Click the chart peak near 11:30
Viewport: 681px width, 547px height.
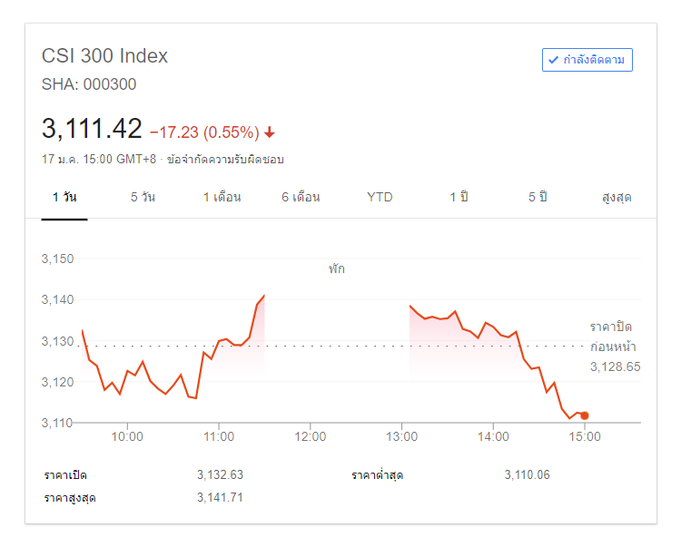(263, 296)
